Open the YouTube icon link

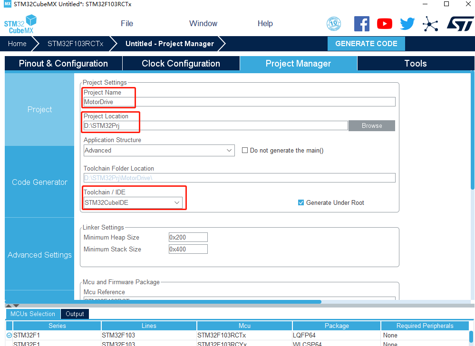[385, 24]
